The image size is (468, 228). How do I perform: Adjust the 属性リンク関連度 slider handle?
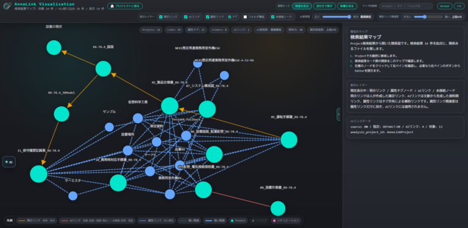424,17
